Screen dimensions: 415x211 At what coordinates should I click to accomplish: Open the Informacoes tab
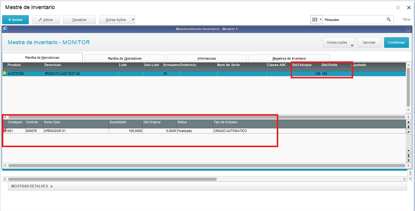207,58
